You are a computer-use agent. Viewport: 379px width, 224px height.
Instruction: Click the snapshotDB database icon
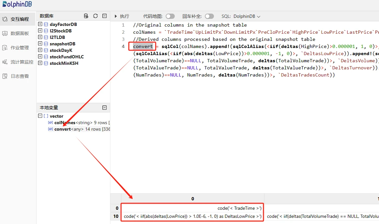coord(46,44)
